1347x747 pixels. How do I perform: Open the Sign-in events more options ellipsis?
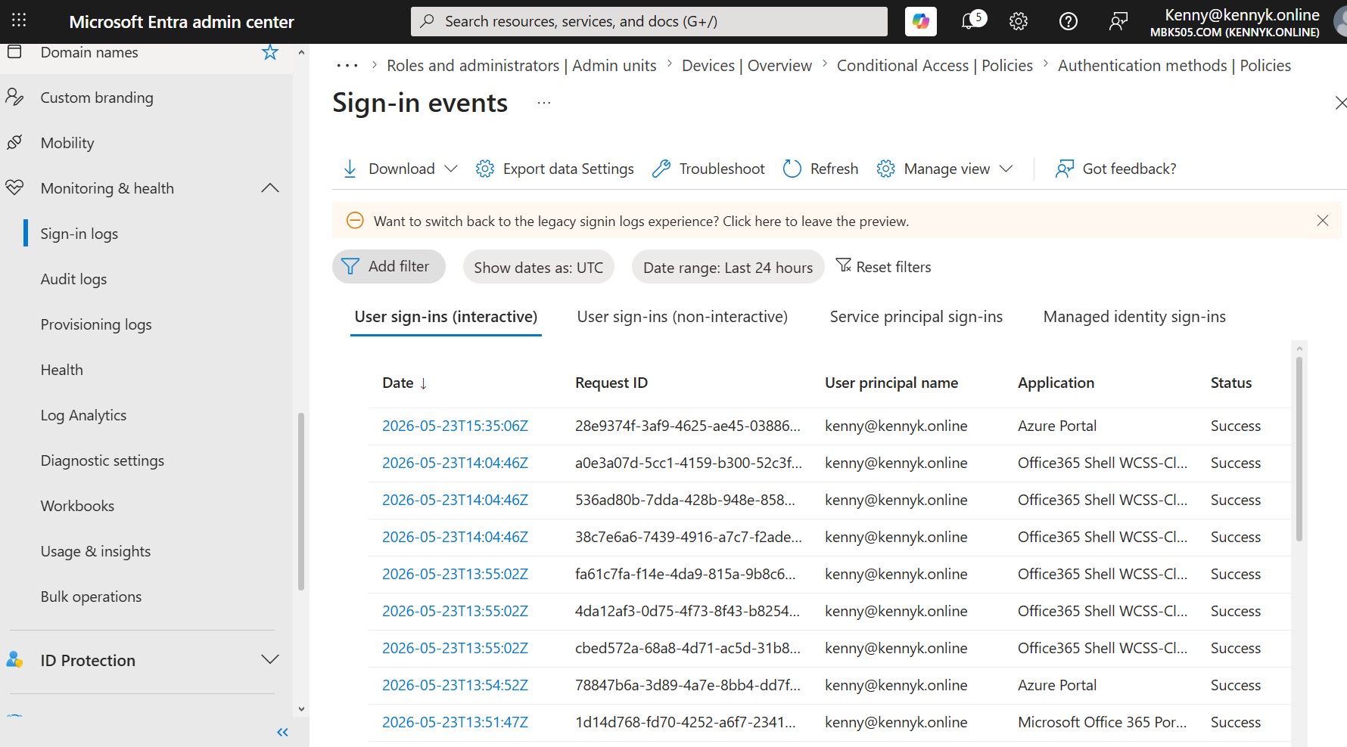(x=544, y=103)
